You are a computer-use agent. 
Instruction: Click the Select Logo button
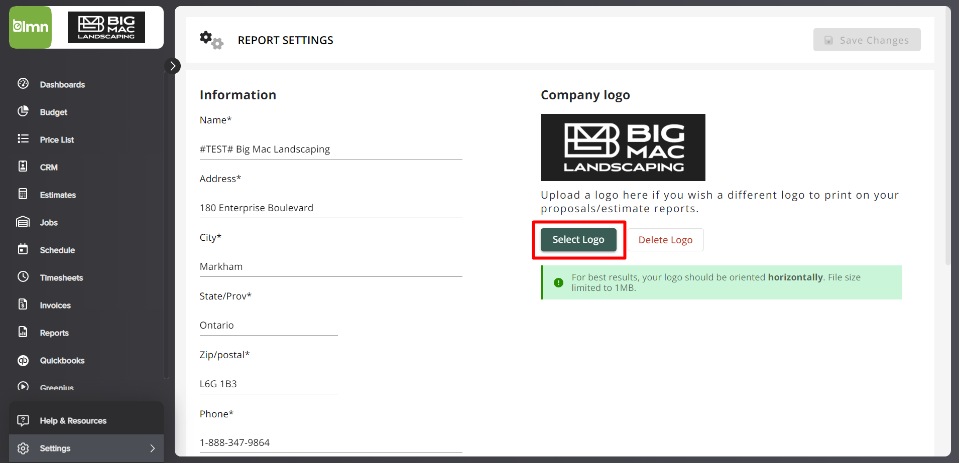[x=578, y=239]
